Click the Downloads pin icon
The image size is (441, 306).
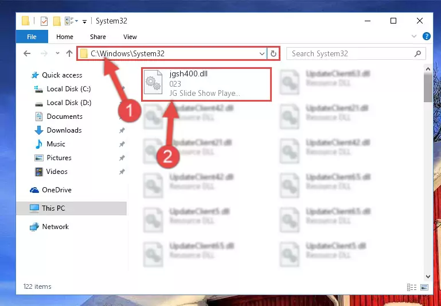pos(122,130)
